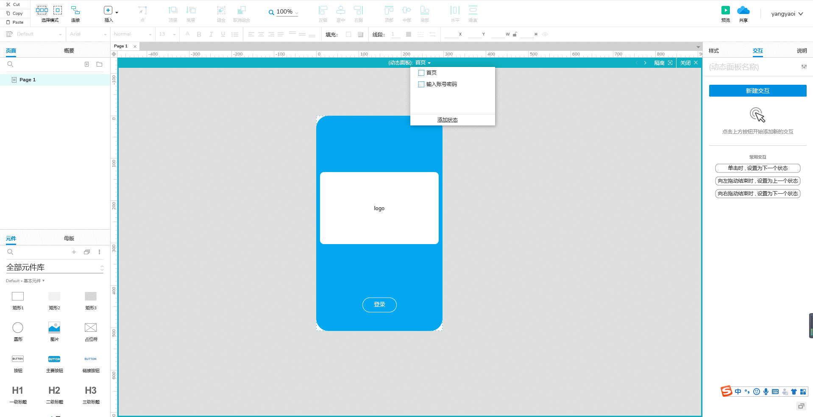813x417 pixels.
Task: Open the 首页 dynamic panel state dropdown
Action: pyautogui.click(x=423, y=63)
